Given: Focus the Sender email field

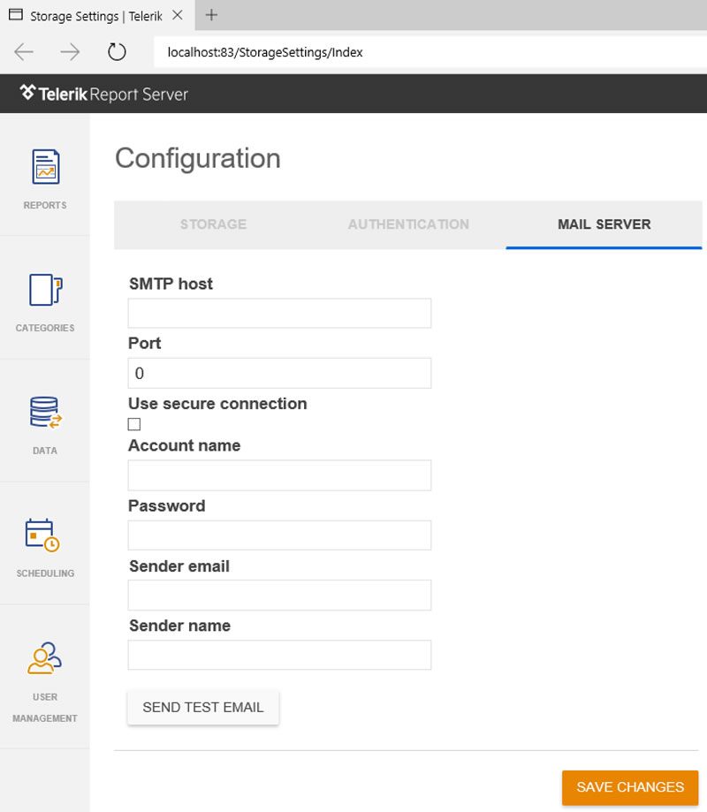Looking at the screenshot, I should [279, 595].
